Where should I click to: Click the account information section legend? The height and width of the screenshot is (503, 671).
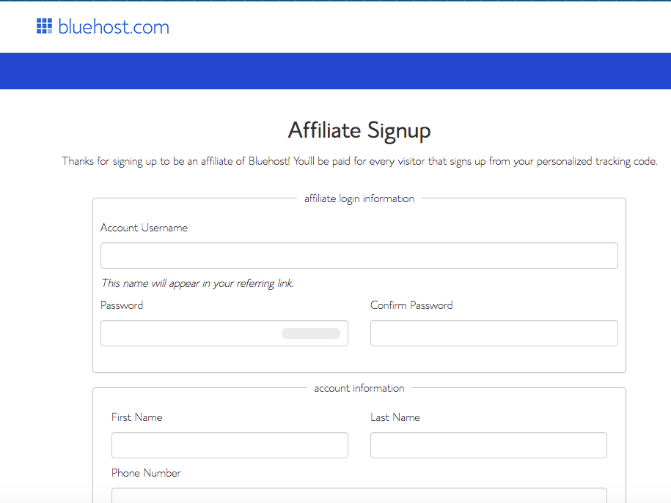point(359,388)
